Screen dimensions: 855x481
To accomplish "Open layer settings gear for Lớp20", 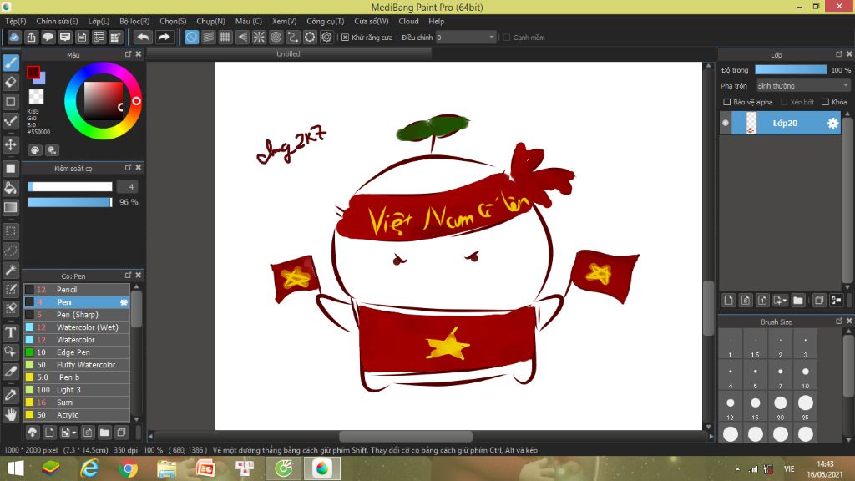I will 832,124.
